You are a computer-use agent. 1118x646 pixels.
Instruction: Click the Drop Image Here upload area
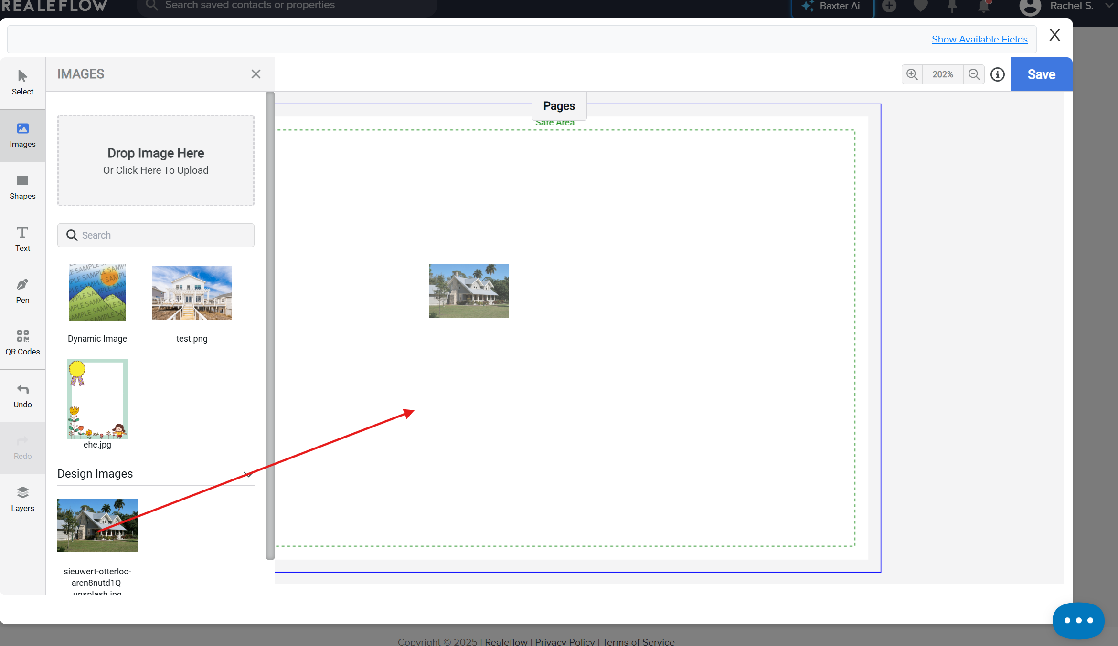tap(156, 160)
